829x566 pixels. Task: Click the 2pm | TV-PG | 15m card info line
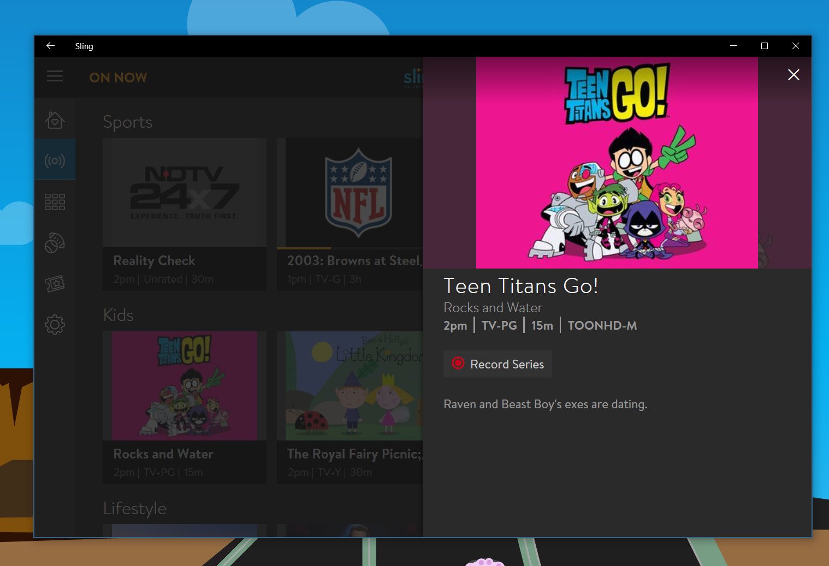coord(158,473)
